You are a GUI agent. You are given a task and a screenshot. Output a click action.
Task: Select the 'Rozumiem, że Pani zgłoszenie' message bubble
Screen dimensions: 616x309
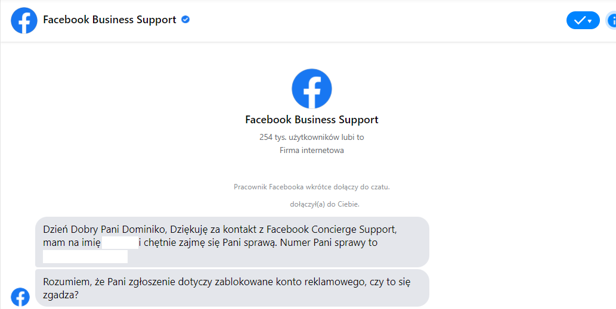[232, 288]
